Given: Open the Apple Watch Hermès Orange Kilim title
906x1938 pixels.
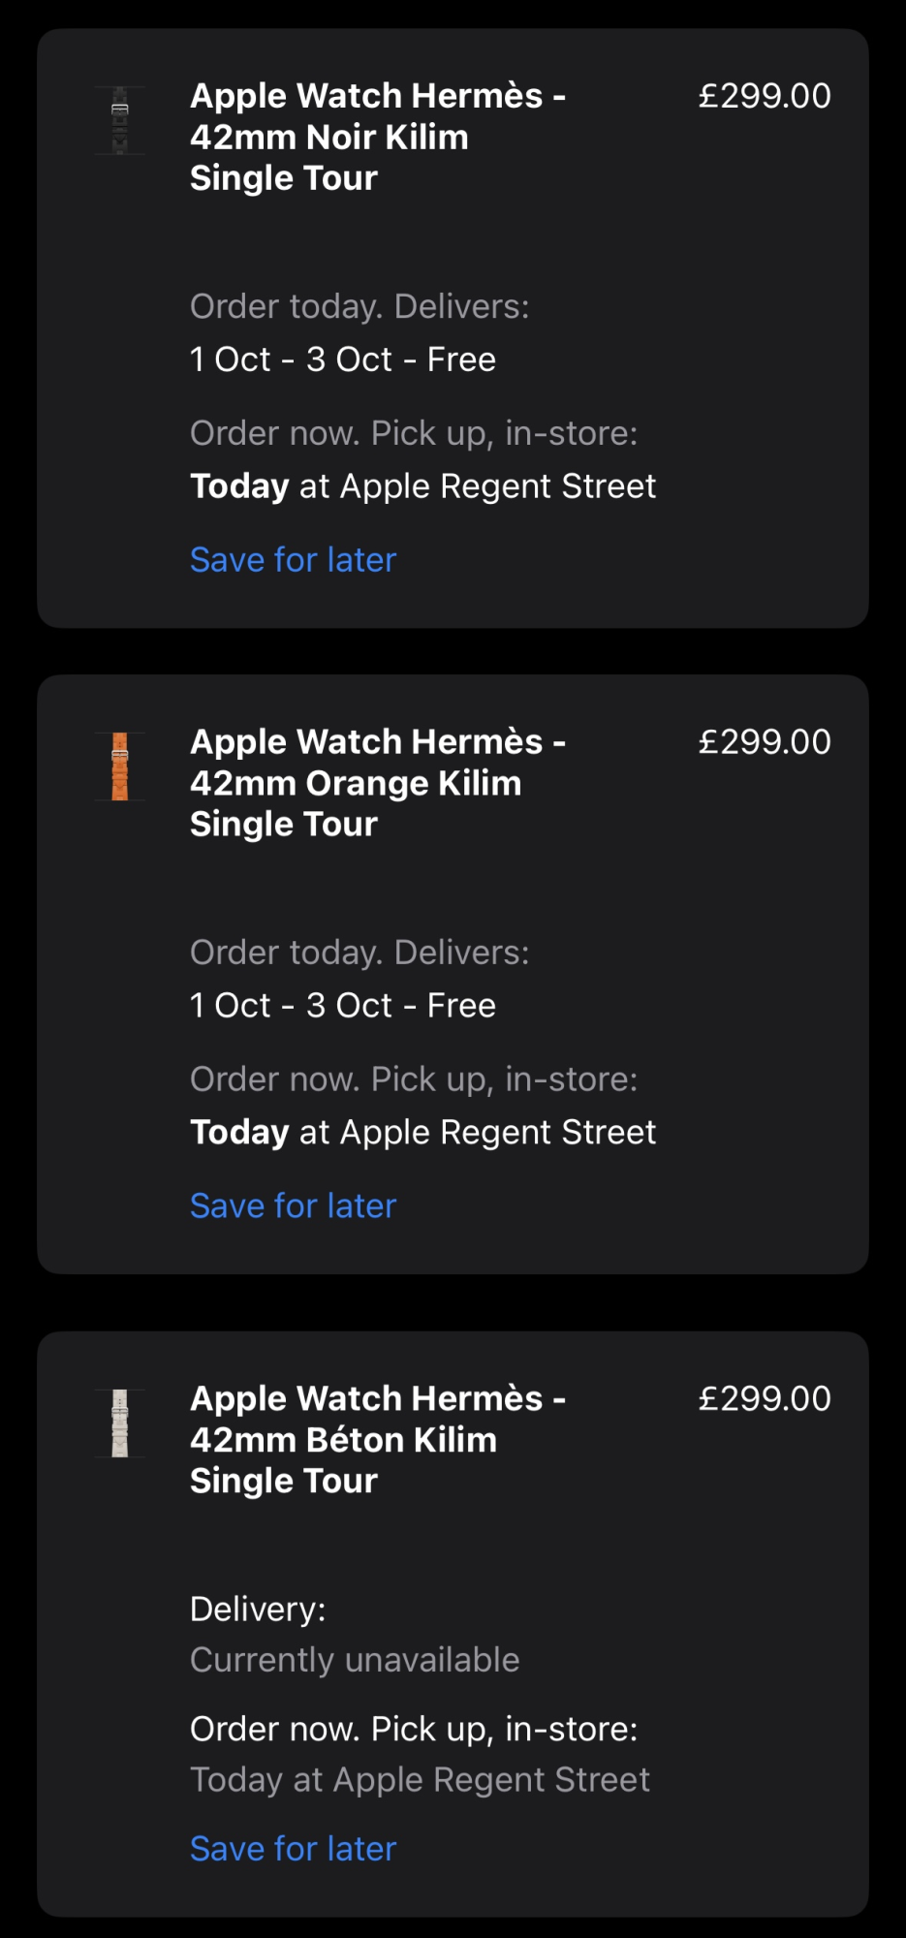Looking at the screenshot, I should (378, 783).
